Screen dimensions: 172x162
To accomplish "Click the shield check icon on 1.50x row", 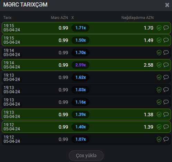I will (159, 40).
